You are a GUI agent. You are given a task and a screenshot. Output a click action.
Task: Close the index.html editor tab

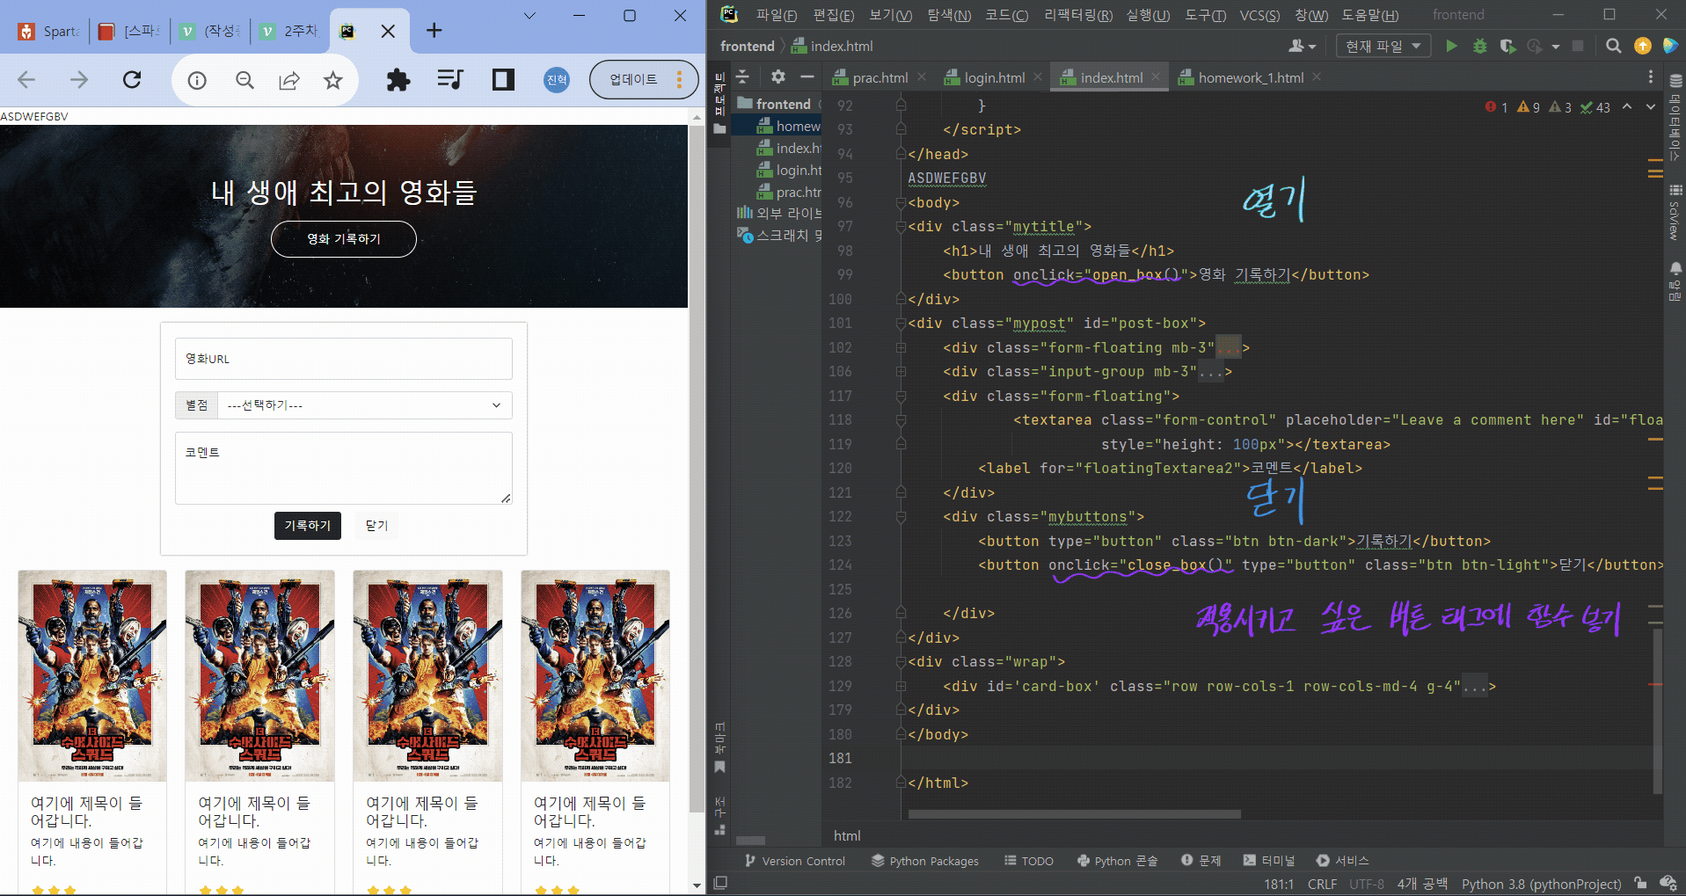click(x=1156, y=77)
